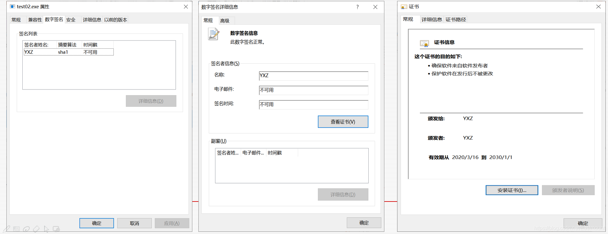Click the 应用(A) button
Viewport: 608px width, 234px height.
(172, 223)
